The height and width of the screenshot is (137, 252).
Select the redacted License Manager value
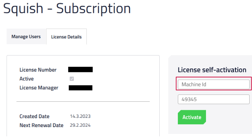pos(80,88)
